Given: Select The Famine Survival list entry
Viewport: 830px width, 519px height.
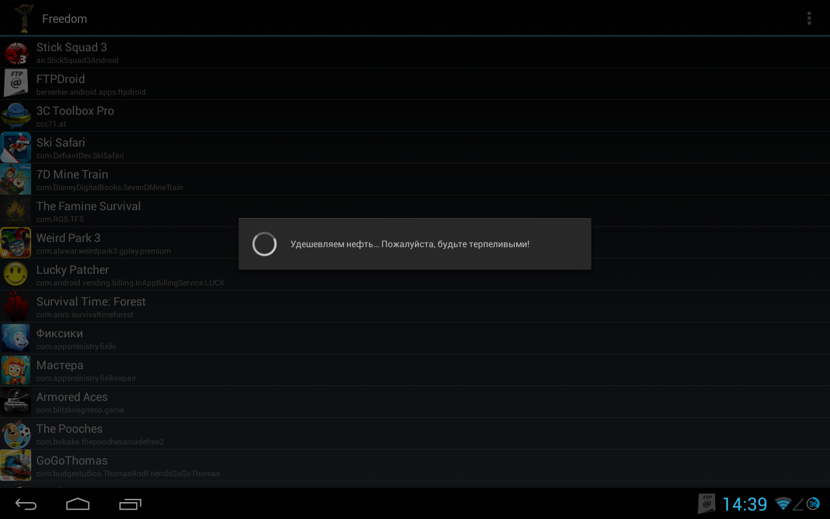Looking at the screenshot, I should click(x=415, y=211).
